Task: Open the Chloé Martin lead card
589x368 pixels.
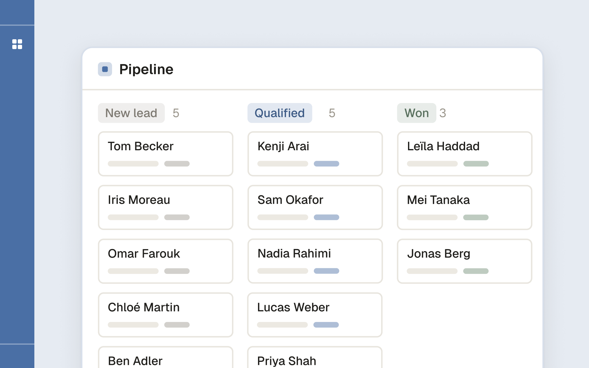Action: click(166, 315)
